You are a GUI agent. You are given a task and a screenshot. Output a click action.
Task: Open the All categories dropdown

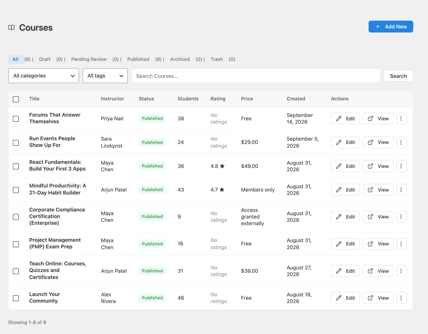(x=44, y=76)
